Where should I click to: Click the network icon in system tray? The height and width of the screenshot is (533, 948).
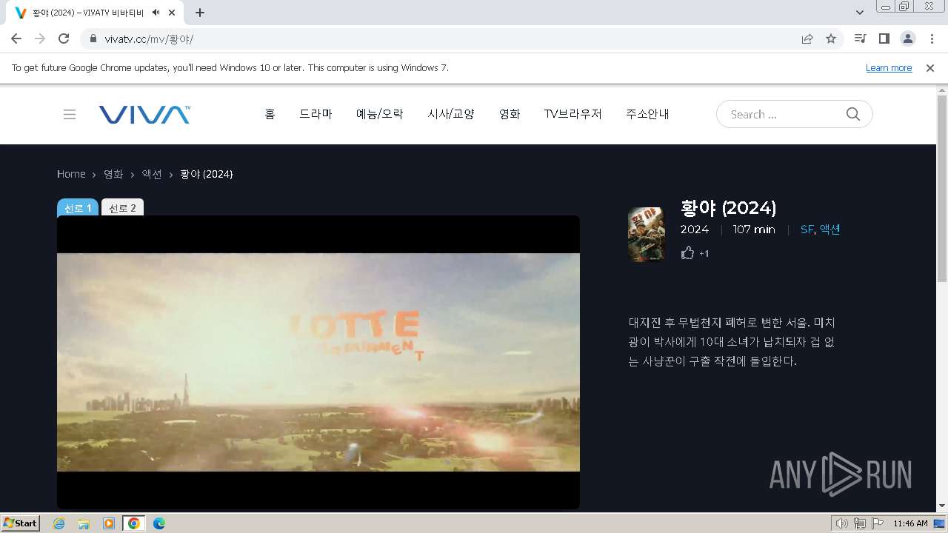[860, 523]
